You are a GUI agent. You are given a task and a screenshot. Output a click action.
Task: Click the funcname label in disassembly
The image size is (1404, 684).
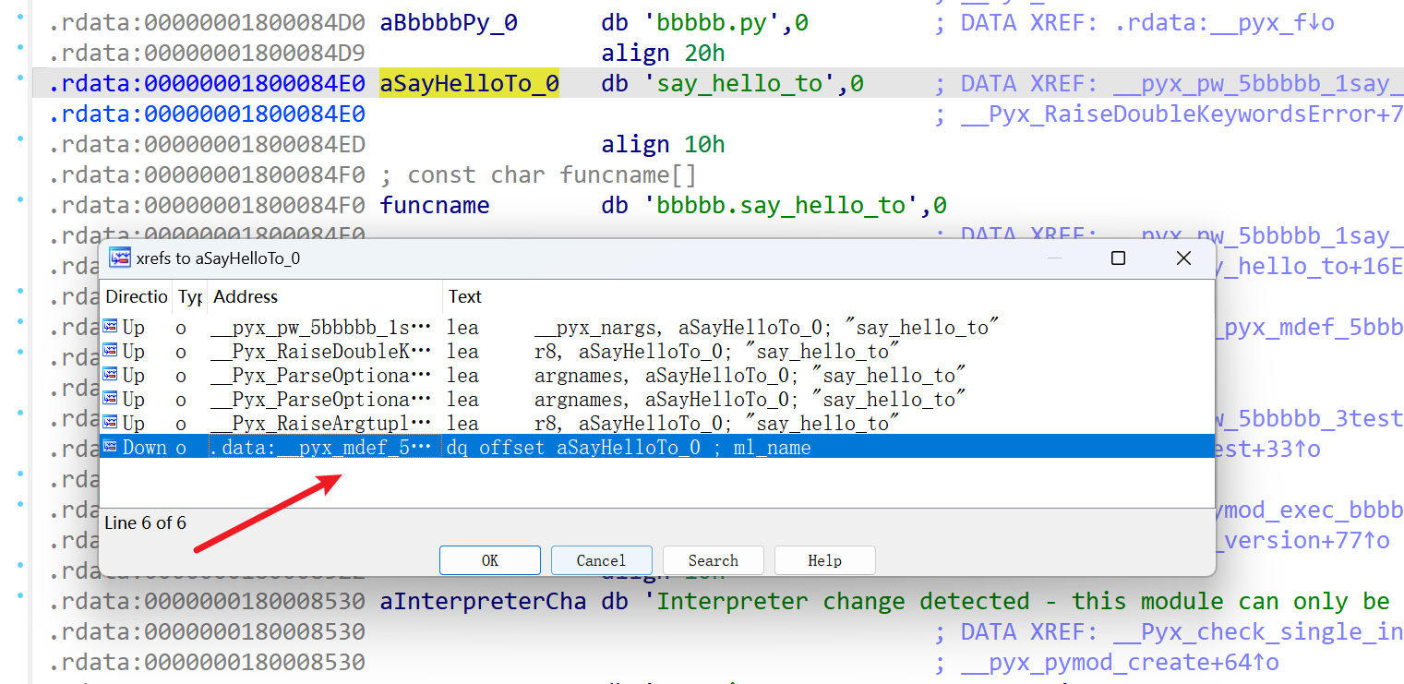435,205
